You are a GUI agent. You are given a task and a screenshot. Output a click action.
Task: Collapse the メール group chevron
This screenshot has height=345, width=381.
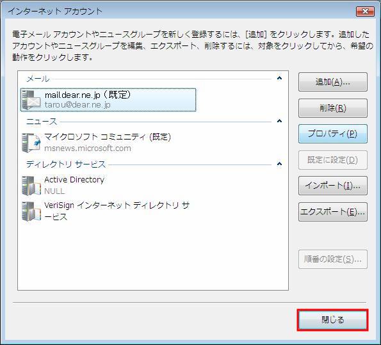[279, 78]
